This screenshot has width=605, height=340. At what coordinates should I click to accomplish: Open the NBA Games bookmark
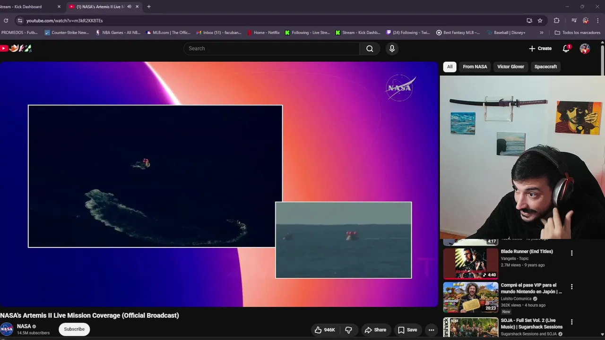click(118, 33)
